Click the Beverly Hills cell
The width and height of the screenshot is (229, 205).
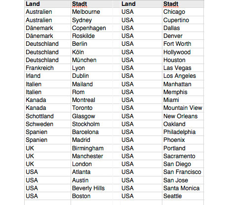(x=92, y=188)
